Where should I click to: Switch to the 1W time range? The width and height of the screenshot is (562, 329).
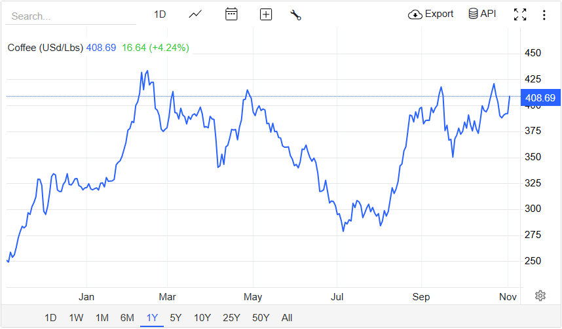(x=76, y=318)
